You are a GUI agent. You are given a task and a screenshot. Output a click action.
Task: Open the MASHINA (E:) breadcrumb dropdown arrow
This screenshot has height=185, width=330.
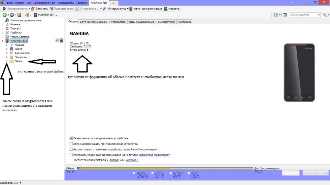(x=57, y=15)
